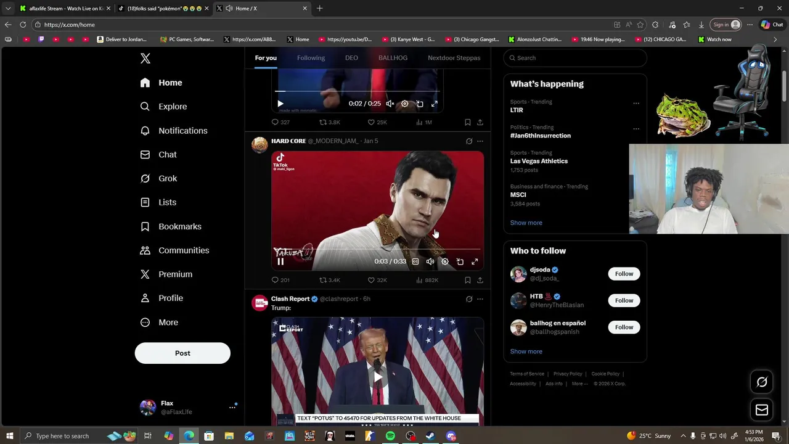Switch to the BALLHOG tab
Screen dimensions: 789x444
(393, 58)
